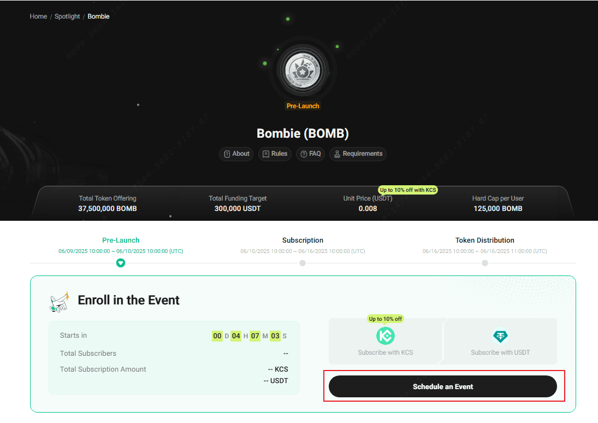The image size is (598, 423).
Task: Select the Pre-Launch phase tab
Action: tap(121, 240)
